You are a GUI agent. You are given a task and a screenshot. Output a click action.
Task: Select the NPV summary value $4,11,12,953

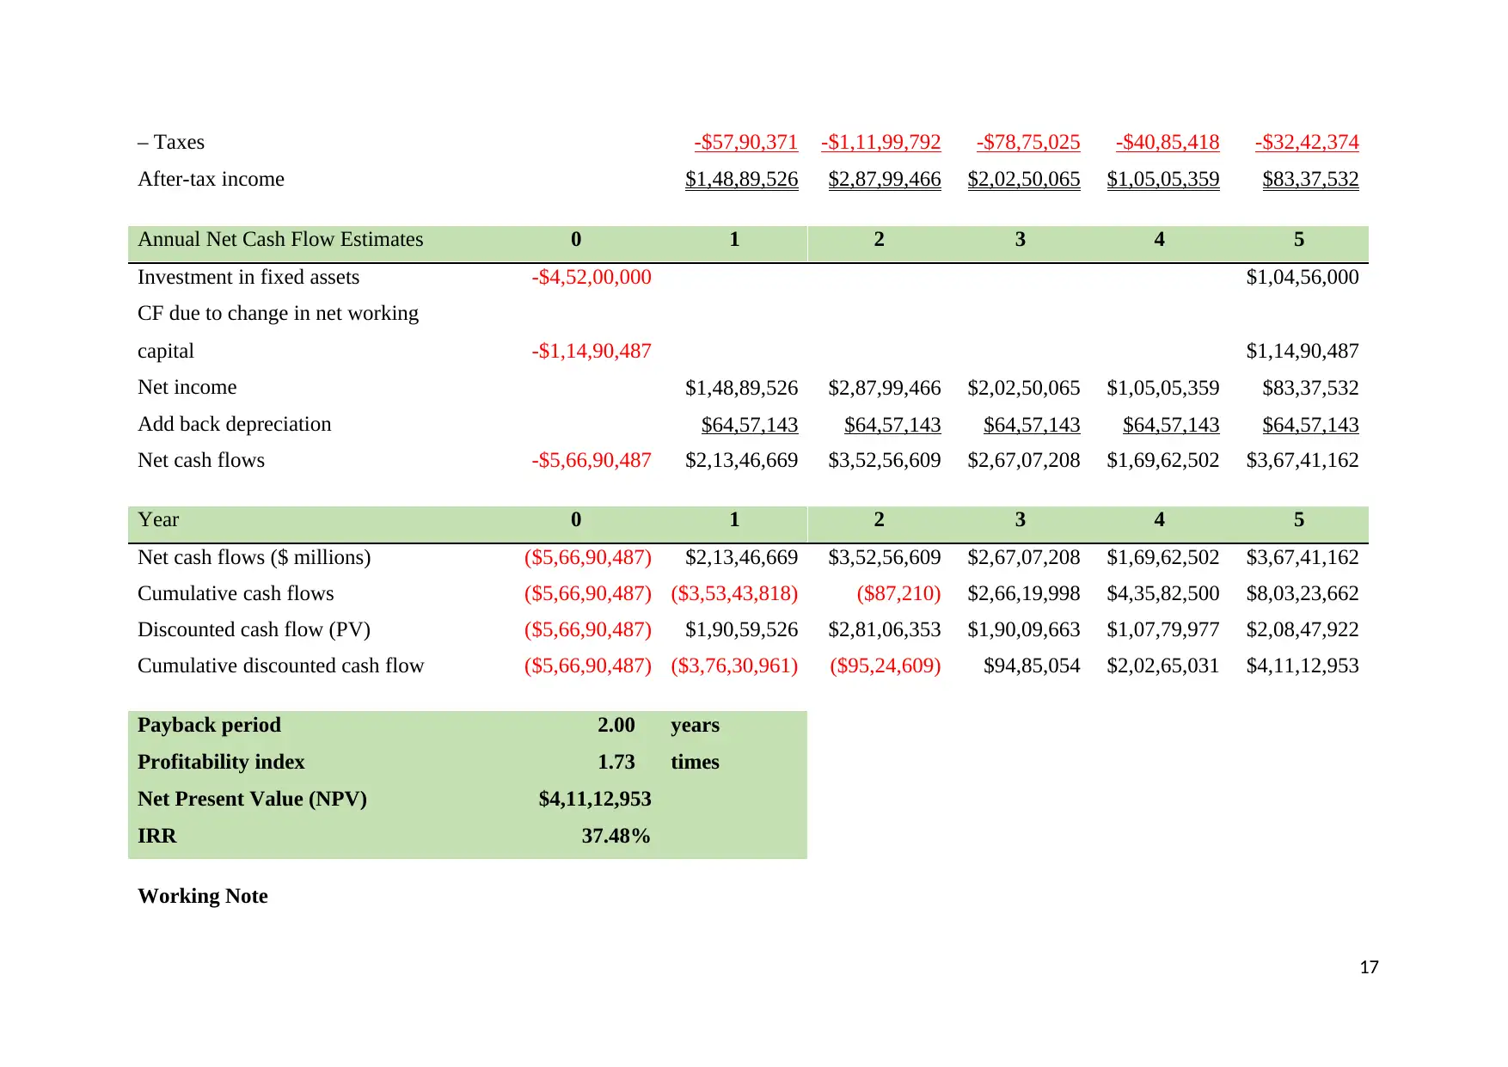click(595, 799)
